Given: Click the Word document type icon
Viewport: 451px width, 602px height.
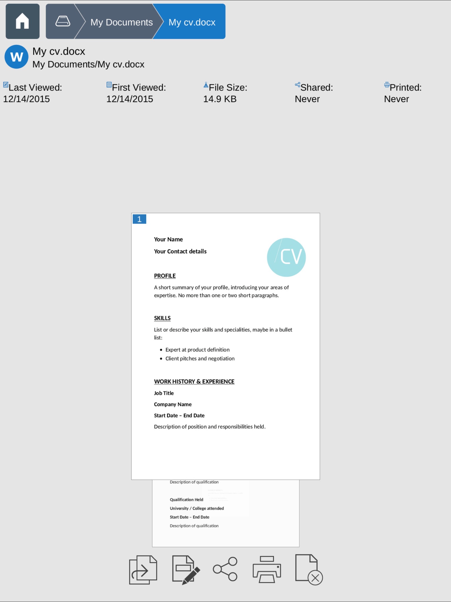Looking at the screenshot, I should click(16, 57).
